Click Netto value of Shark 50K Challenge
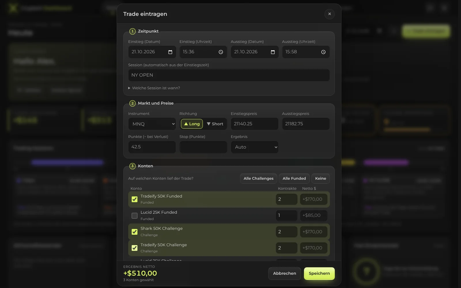Viewport: 461px width, 288px height. 313,232
